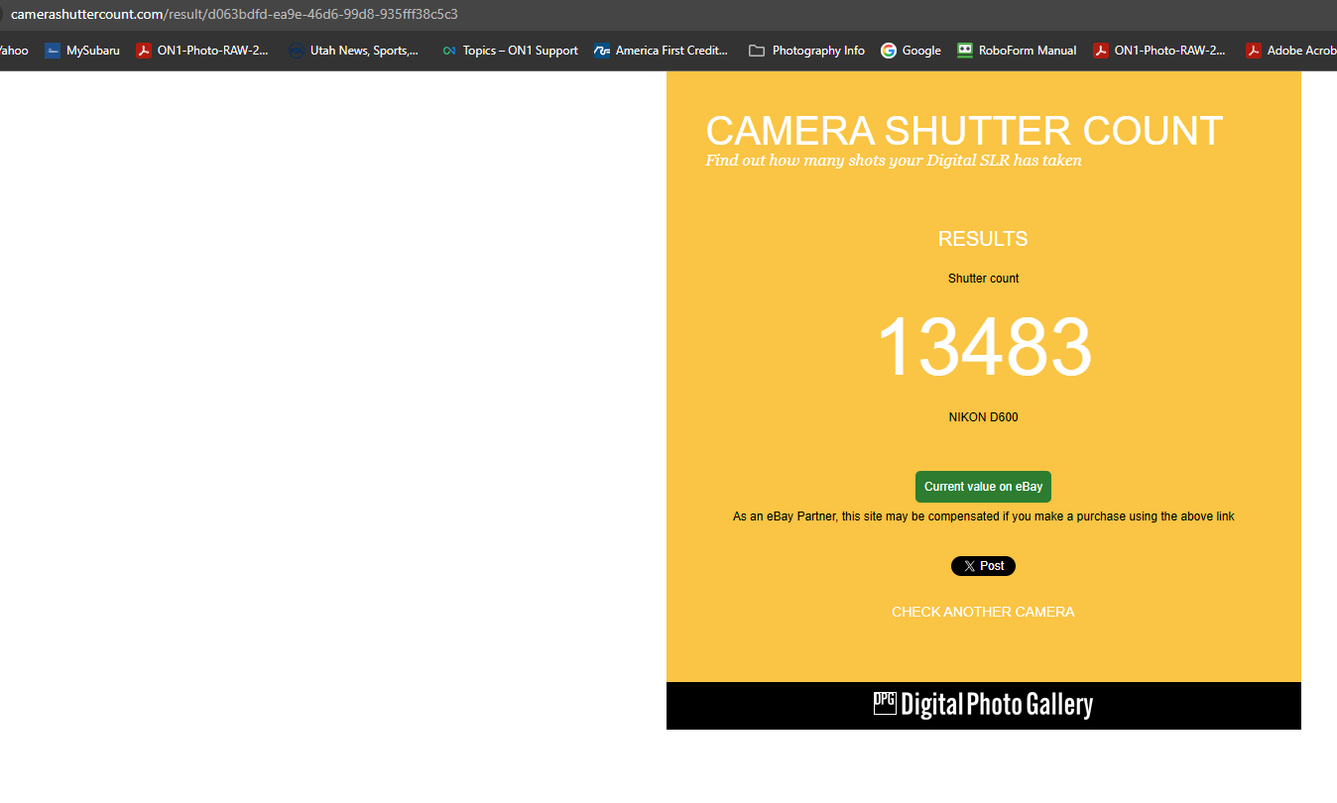
Task: Open the Google bookmark
Action: coord(911,51)
